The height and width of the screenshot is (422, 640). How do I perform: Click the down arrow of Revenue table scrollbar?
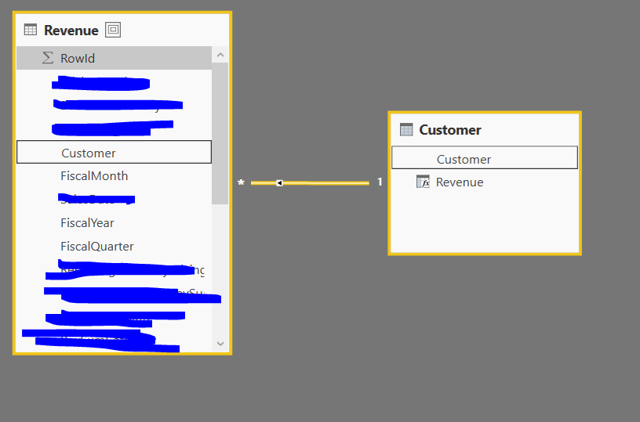click(220, 344)
